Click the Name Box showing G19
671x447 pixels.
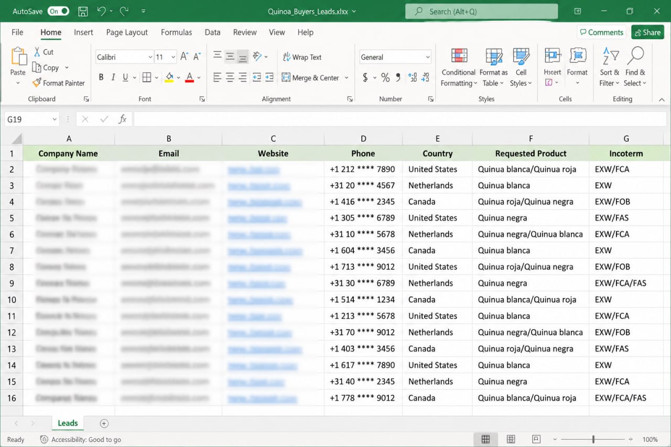(31, 119)
